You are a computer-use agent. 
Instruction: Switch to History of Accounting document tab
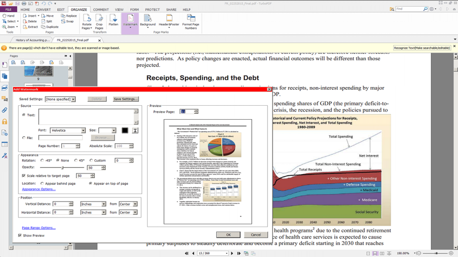32,40
